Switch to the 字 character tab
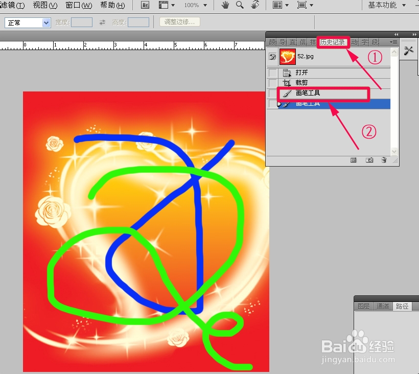Screen dimensions: 419x374 pos(365,42)
